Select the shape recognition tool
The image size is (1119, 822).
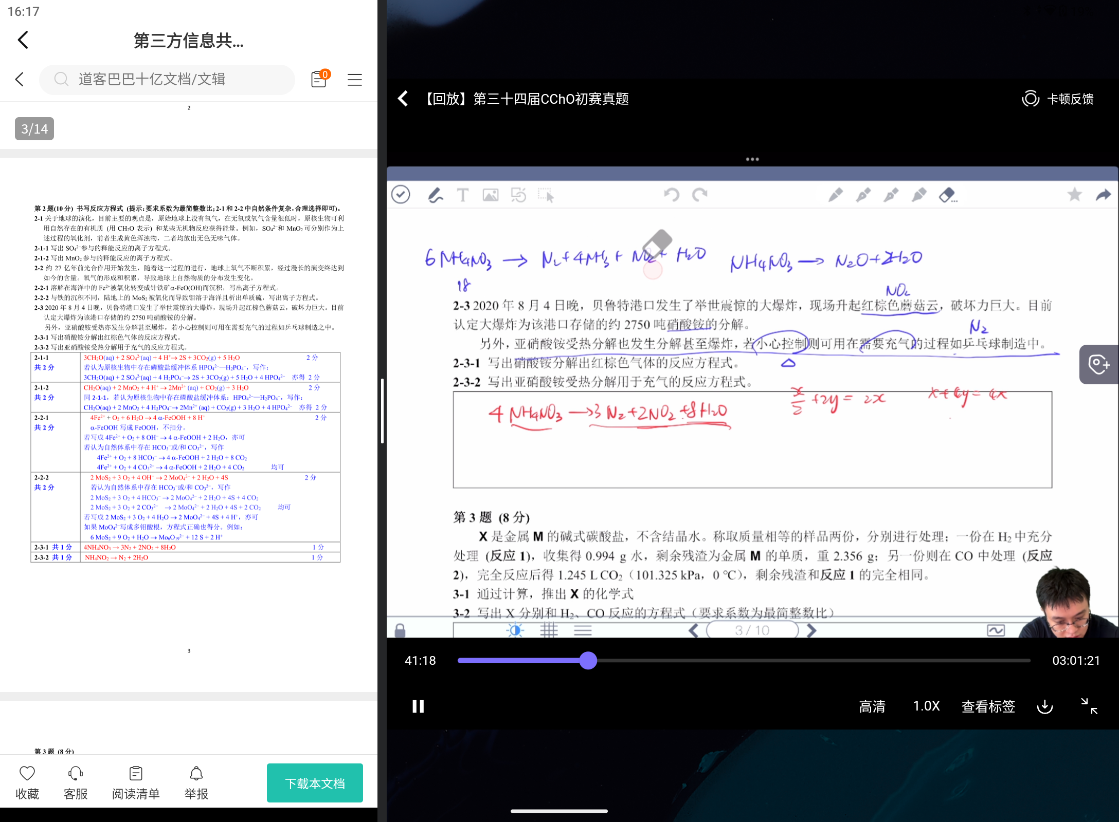coord(518,195)
